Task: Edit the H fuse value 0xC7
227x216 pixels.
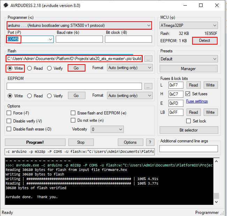Action: pyautogui.click(x=176, y=94)
